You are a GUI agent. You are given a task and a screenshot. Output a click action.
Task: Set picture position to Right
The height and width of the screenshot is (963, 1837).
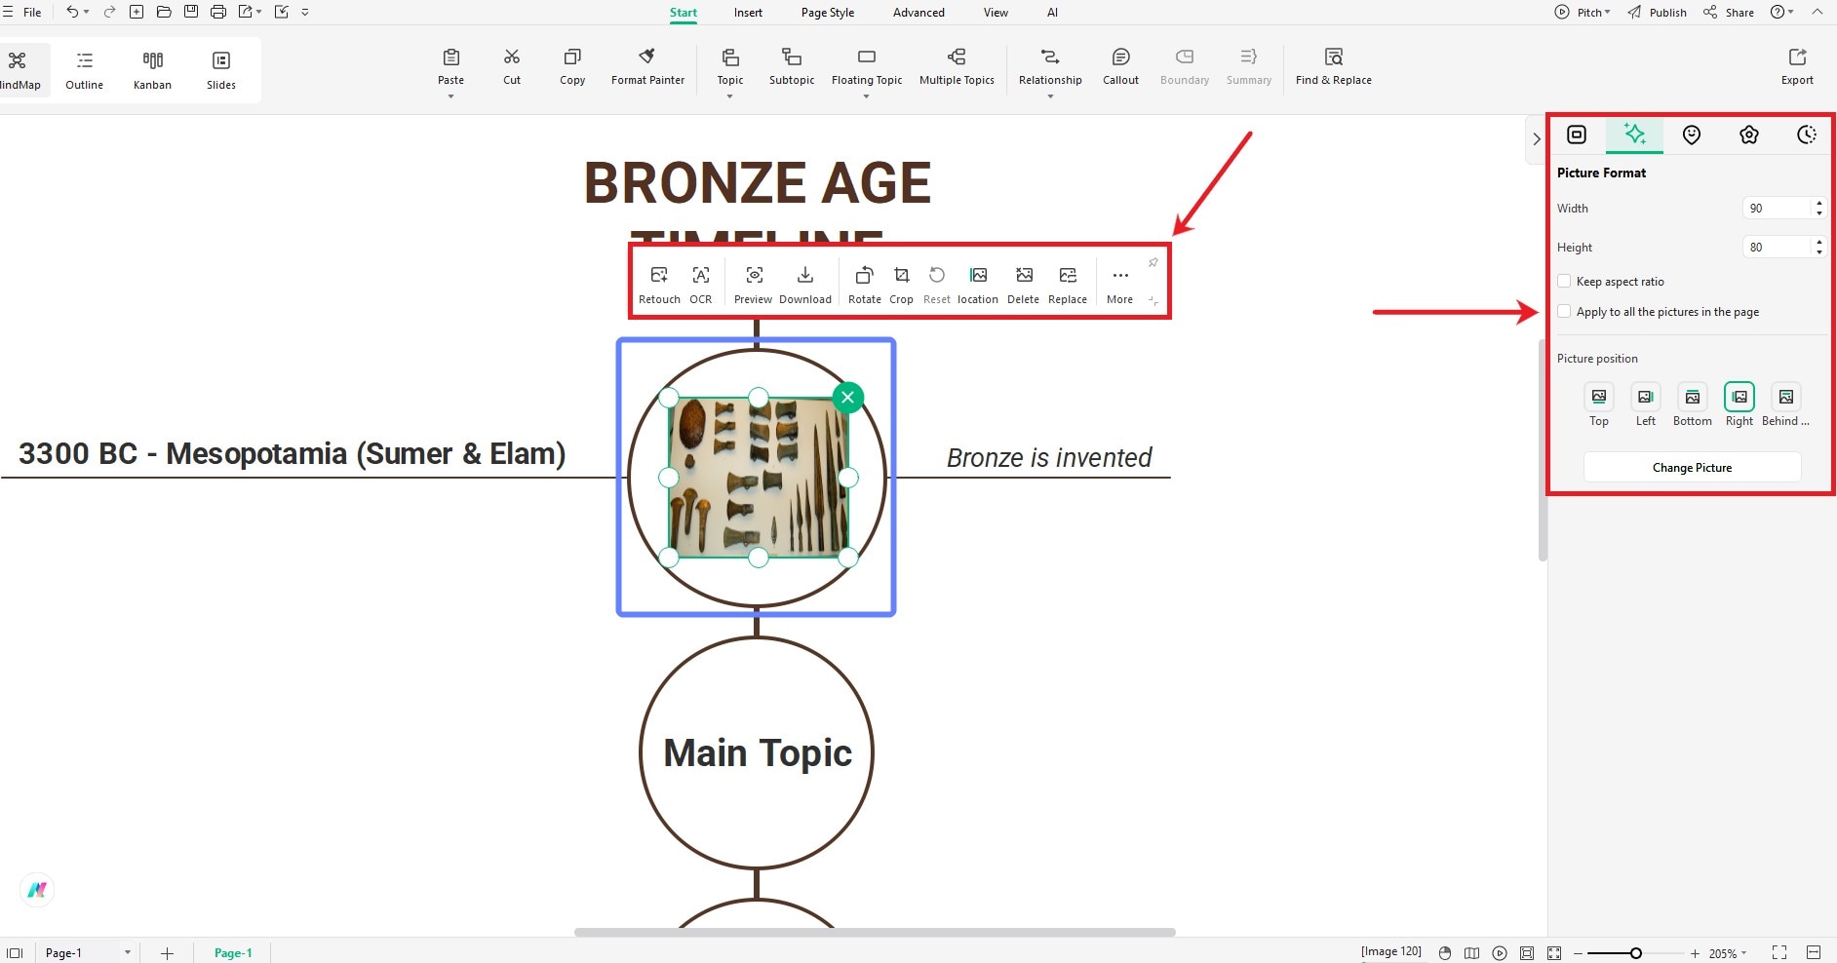(x=1739, y=404)
